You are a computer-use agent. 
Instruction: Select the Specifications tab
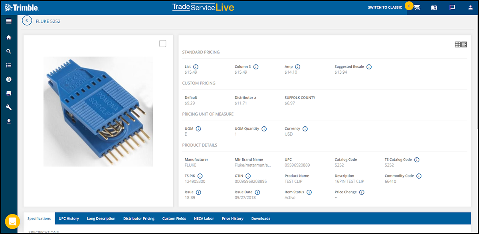(x=39, y=218)
